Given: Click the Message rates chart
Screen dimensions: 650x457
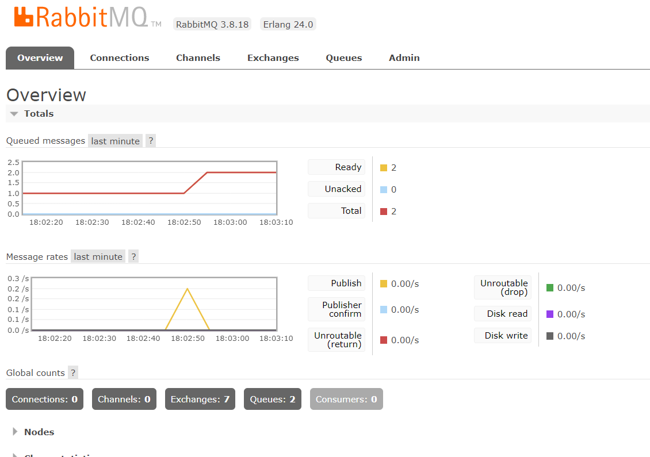Looking at the screenshot, I should tap(154, 304).
